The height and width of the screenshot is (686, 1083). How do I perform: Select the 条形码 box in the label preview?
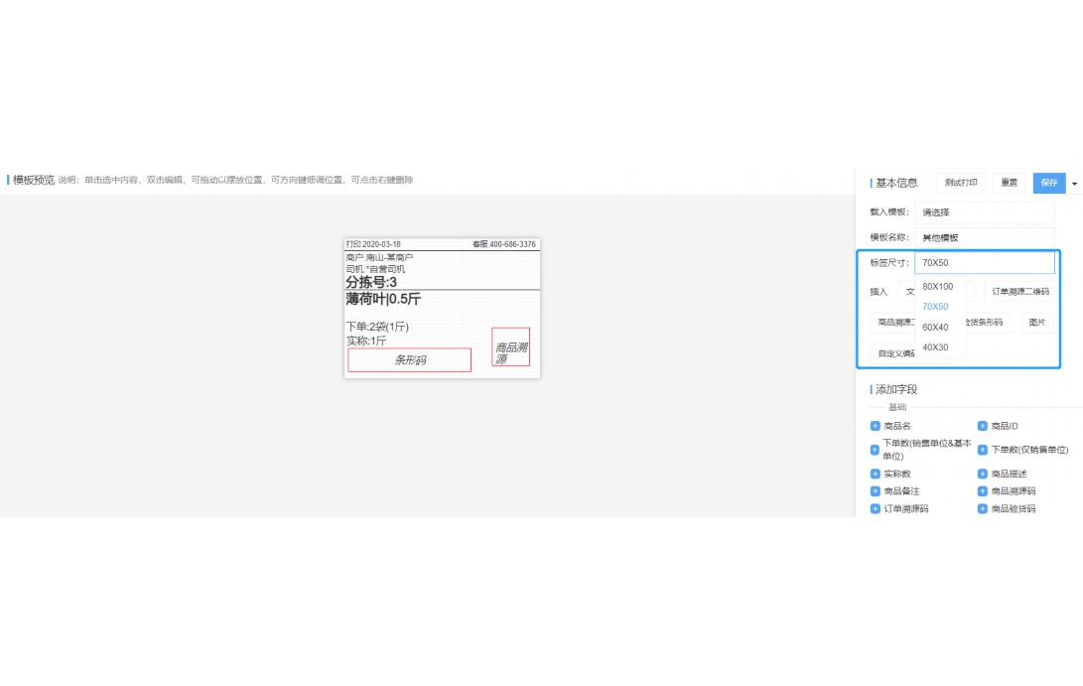[410, 360]
